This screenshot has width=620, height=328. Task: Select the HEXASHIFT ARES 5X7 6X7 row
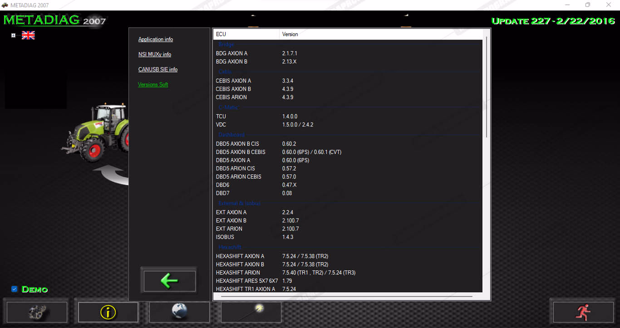tap(348, 281)
